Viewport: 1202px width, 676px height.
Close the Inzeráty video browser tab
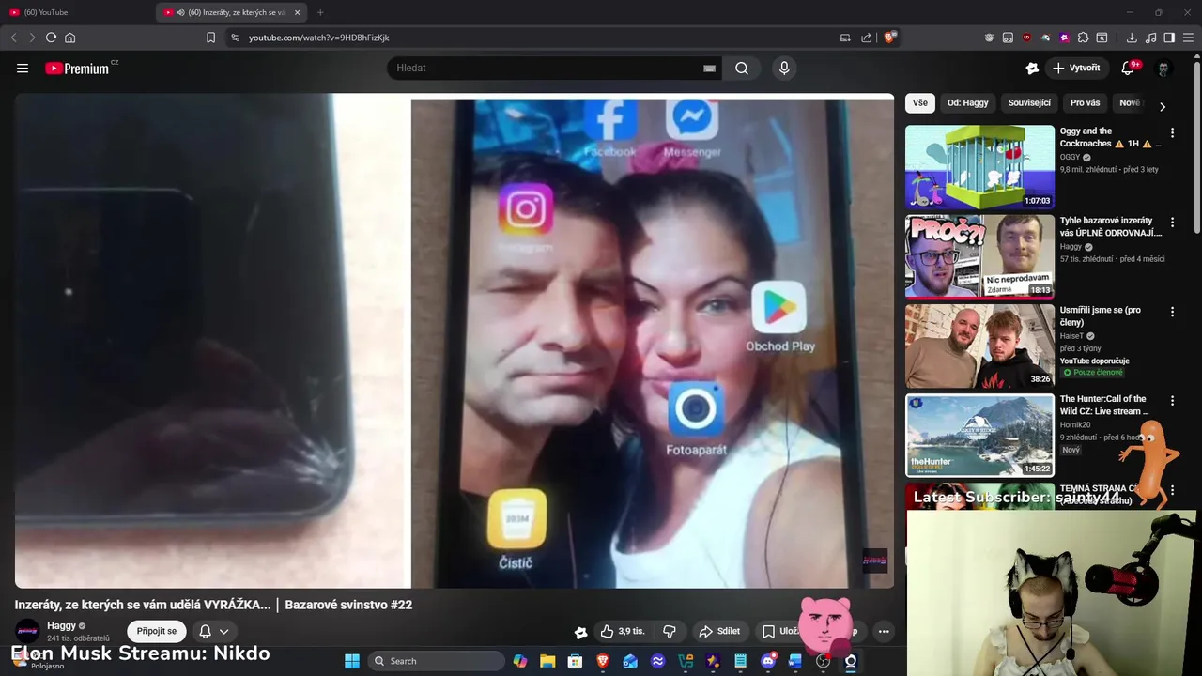(x=298, y=12)
